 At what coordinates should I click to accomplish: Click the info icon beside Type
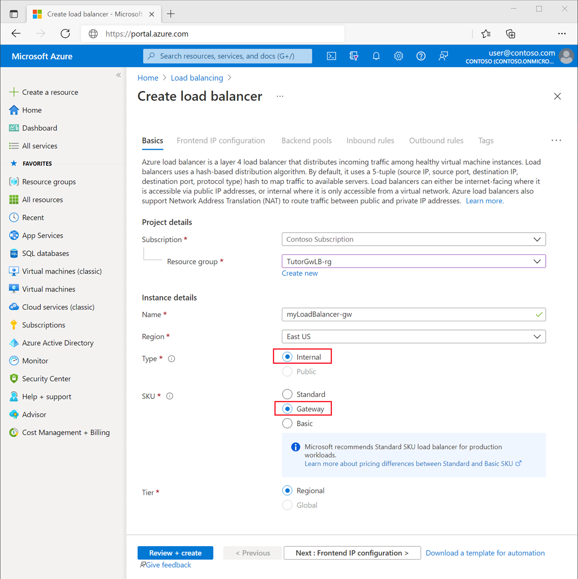(x=171, y=359)
